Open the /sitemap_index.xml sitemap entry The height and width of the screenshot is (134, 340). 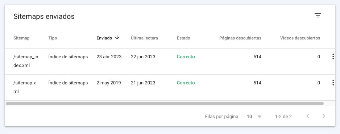pos(26,61)
